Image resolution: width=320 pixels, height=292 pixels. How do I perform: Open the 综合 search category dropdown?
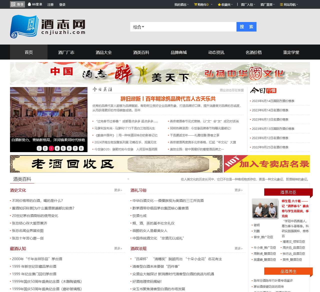[x=138, y=27]
